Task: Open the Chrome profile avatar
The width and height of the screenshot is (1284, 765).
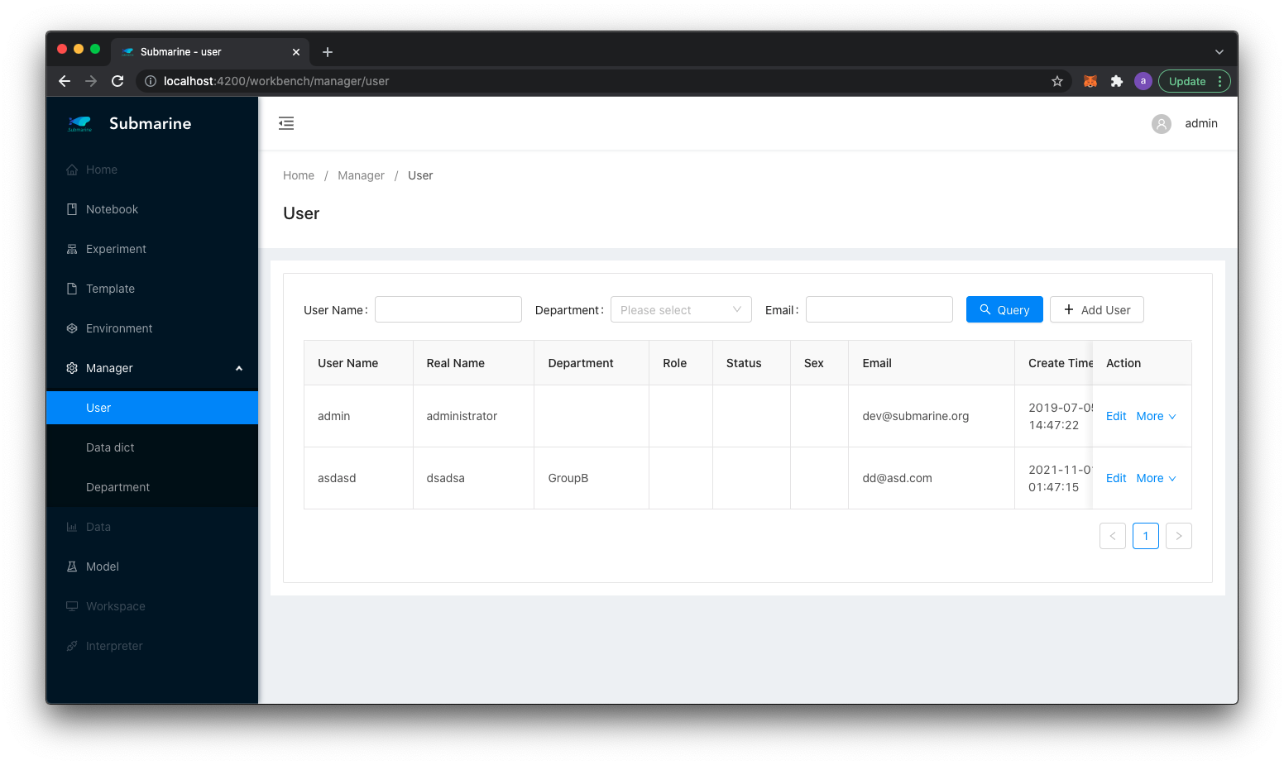Action: pyautogui.click(x=1143, y=81)
